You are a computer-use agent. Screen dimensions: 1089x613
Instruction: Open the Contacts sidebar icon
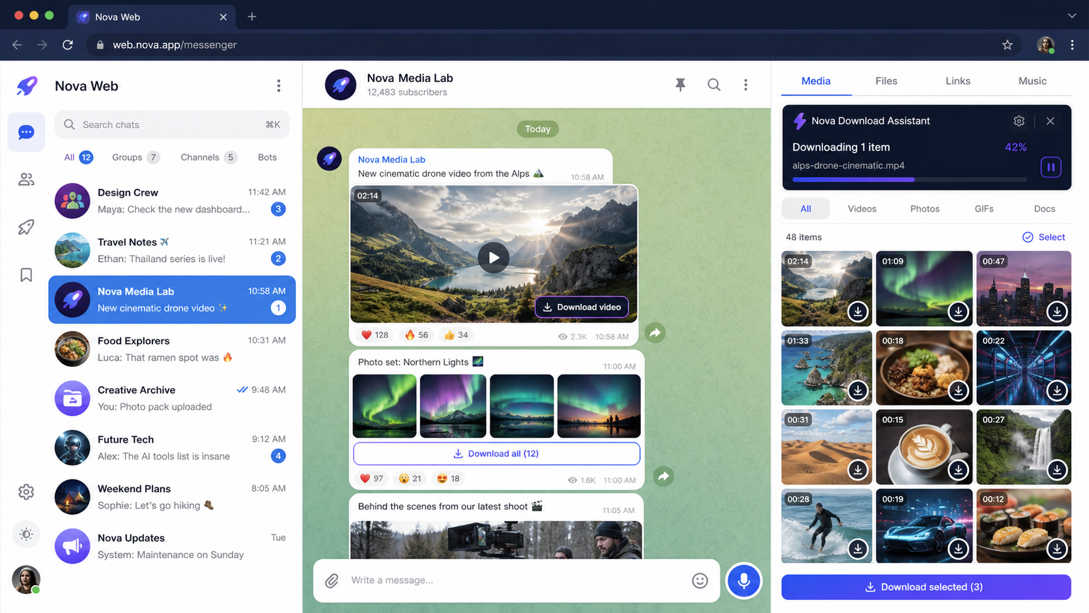[26, 180]
